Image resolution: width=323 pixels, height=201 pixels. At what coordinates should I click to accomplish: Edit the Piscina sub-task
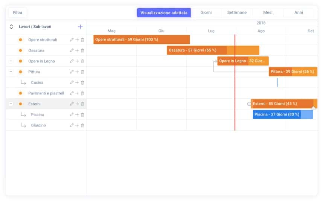[x=72, y=115]
